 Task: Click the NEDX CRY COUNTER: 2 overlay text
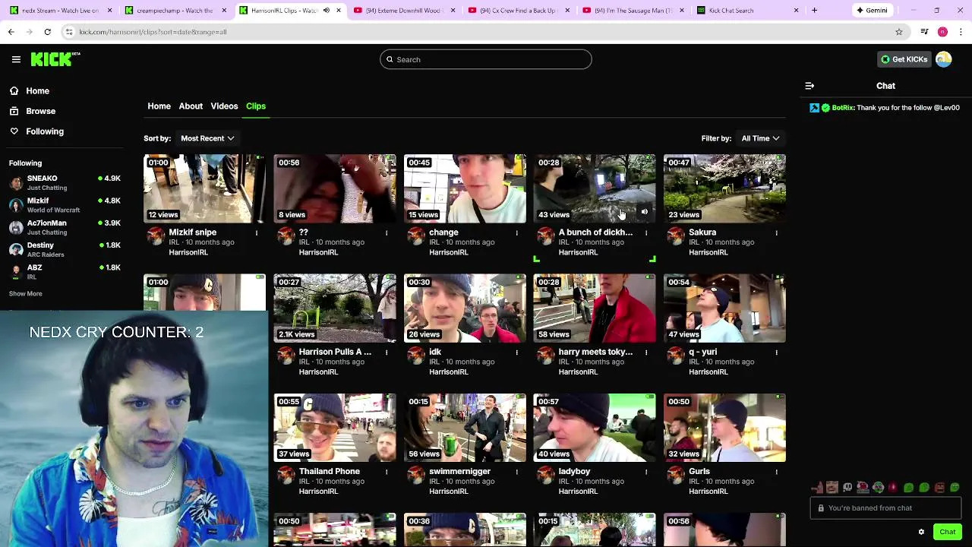tap(116, 332)
